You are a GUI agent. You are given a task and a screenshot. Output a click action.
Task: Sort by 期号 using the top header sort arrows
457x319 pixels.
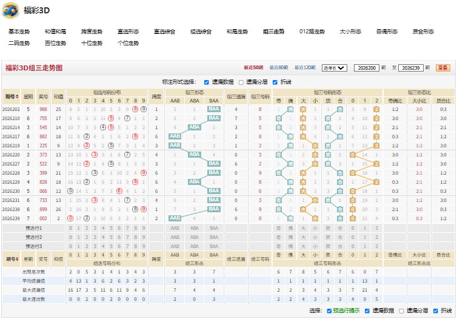pyautogui.click(x=17, y=96)
